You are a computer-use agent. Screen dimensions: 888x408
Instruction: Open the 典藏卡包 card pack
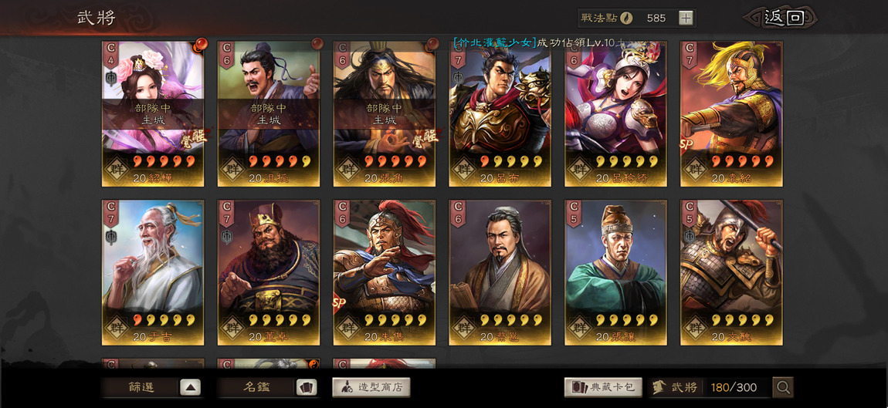point(604,388)
